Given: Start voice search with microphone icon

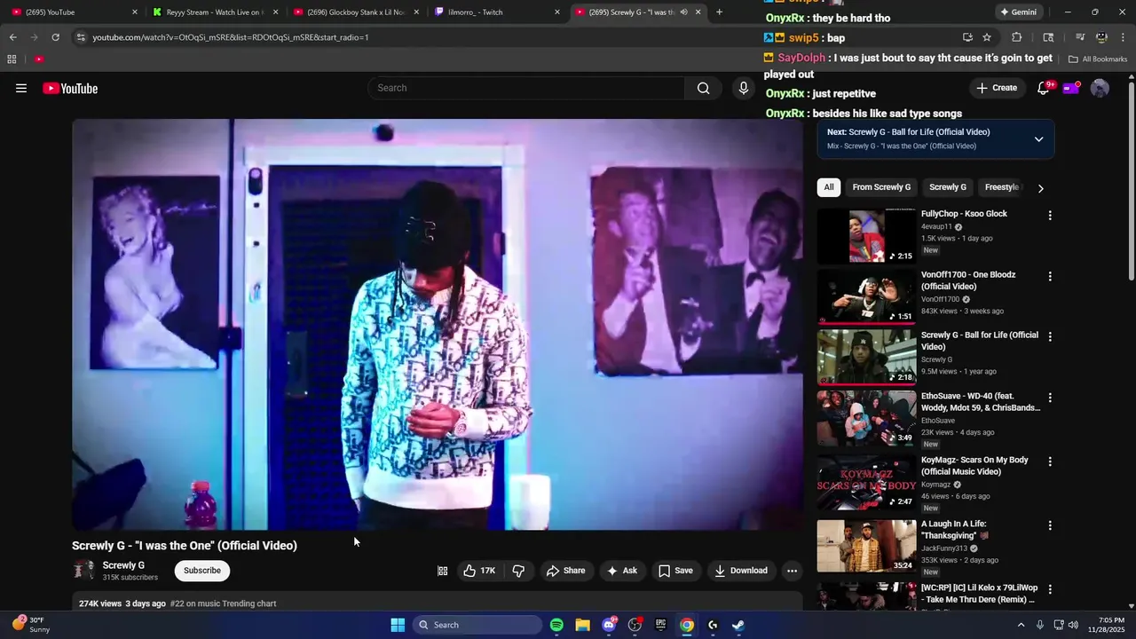Looking at the screenshot, I should pyautogui.click(x=744, y=88).
